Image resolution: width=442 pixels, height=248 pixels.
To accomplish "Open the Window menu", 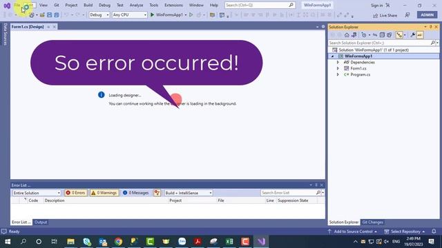I will [x=196, y=5].
